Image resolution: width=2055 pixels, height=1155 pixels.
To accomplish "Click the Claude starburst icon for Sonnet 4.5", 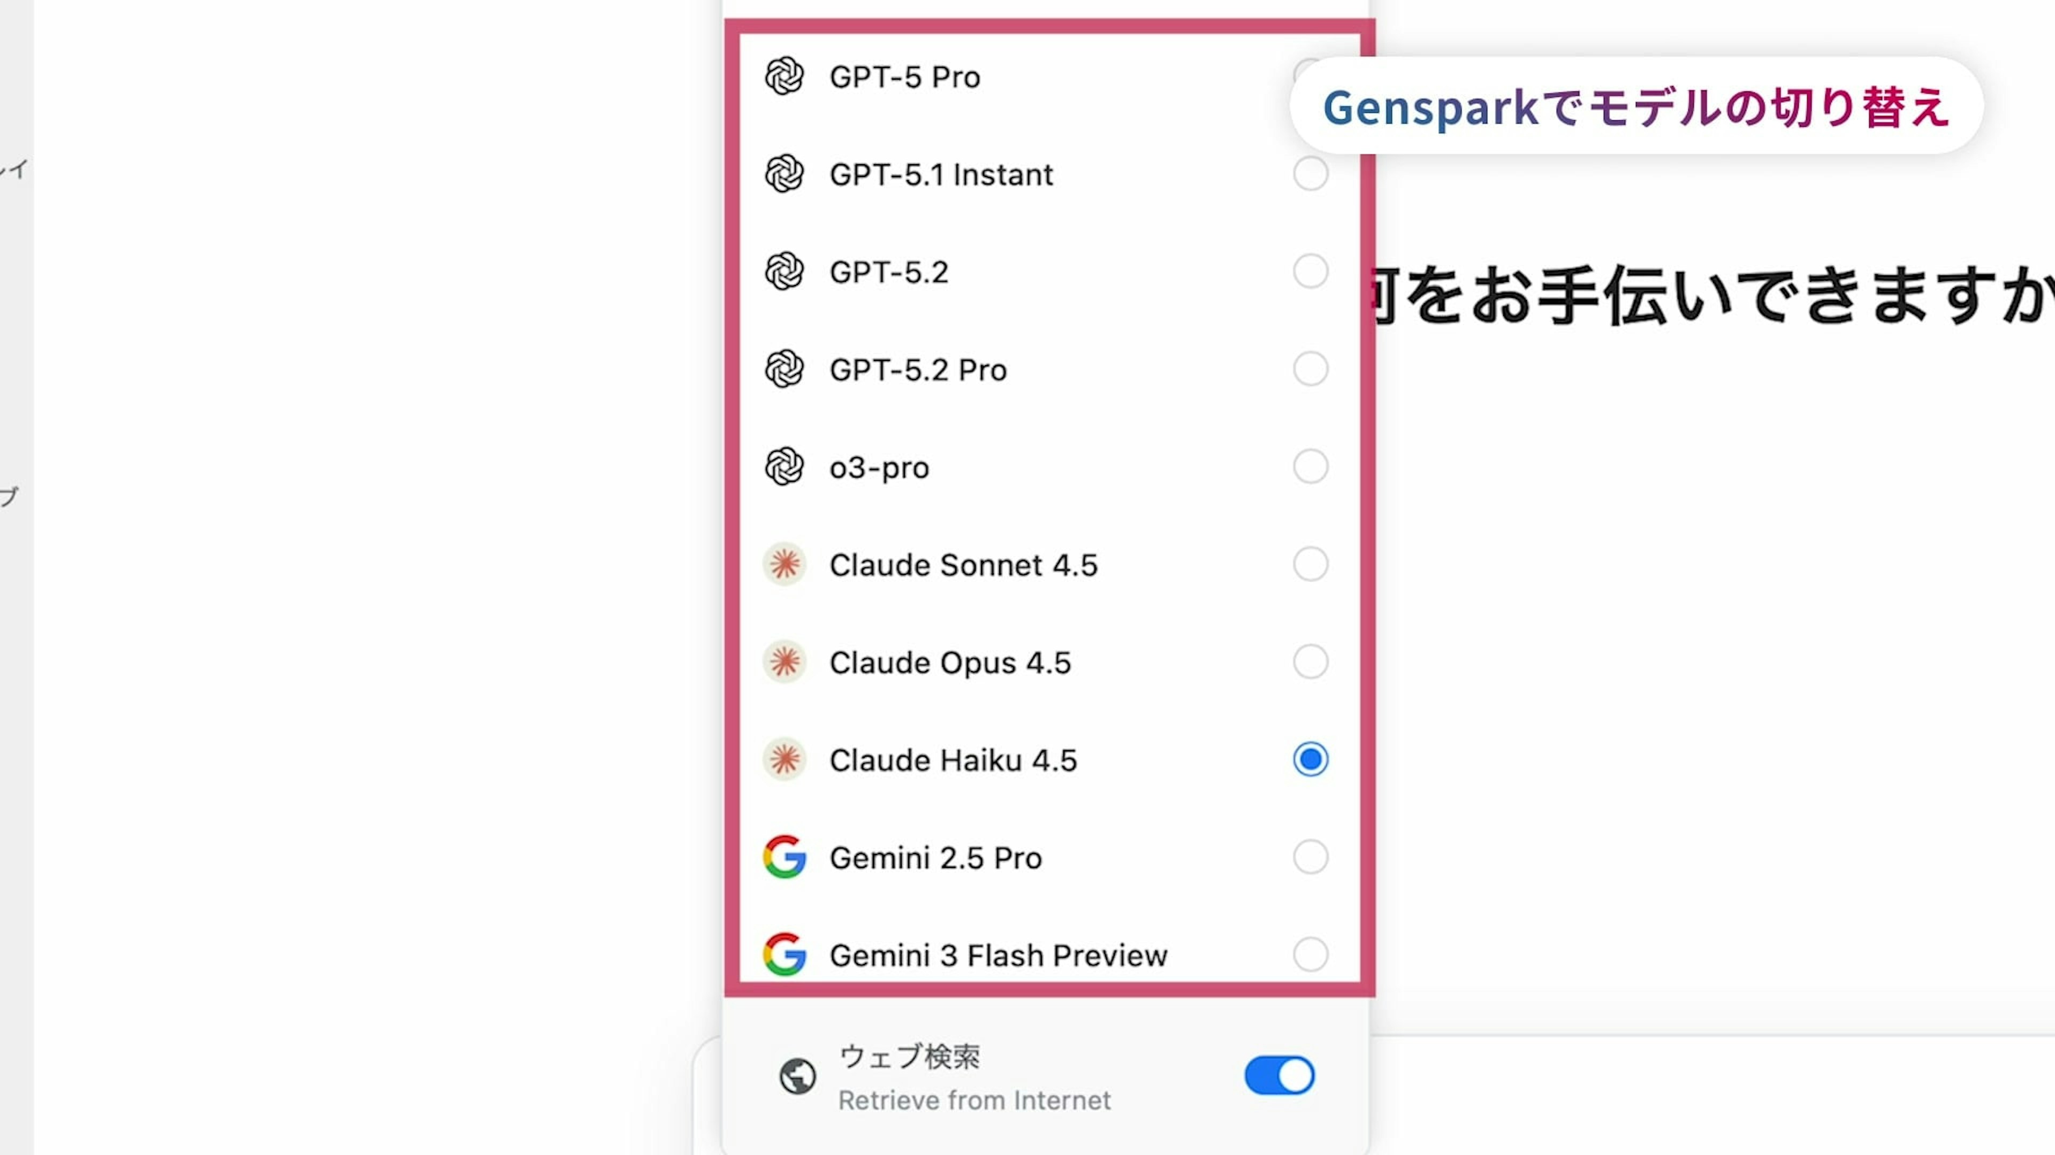I will click(x=785, y=564).
